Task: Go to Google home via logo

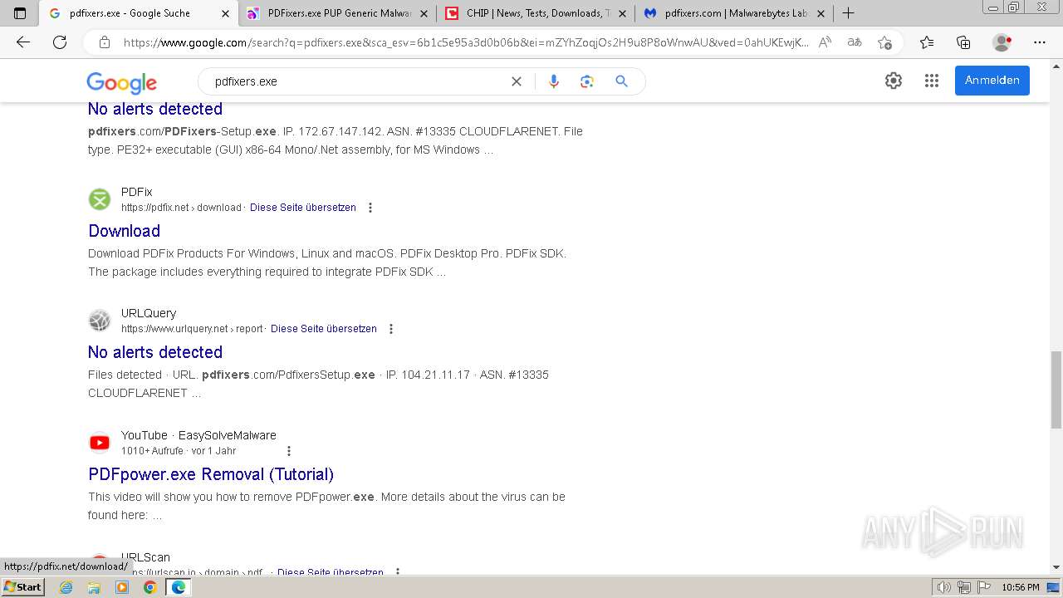Action: click(122, 82)
